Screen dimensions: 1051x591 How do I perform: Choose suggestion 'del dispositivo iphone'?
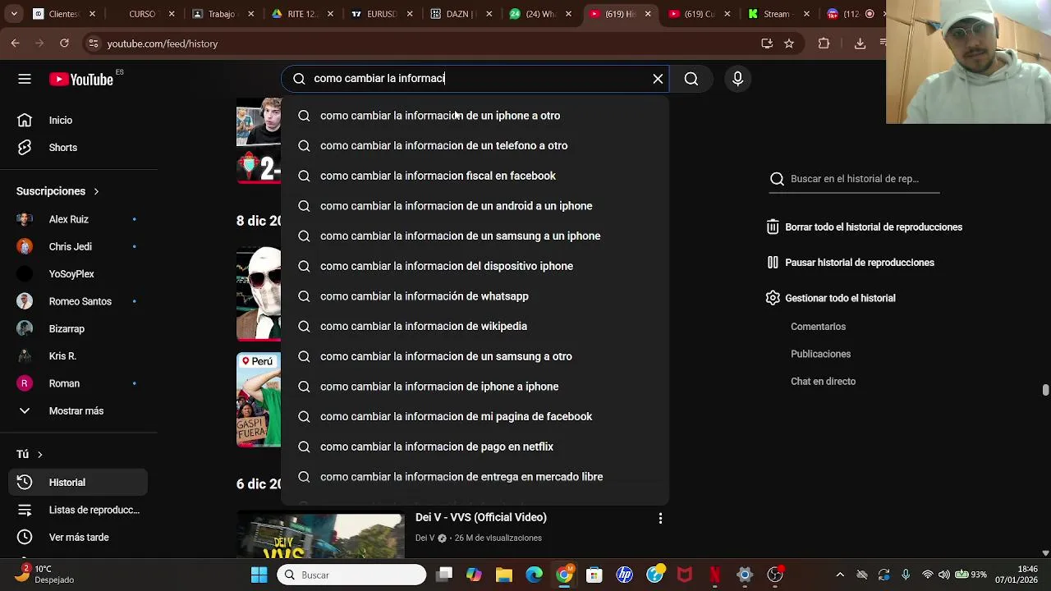(475, 266)
